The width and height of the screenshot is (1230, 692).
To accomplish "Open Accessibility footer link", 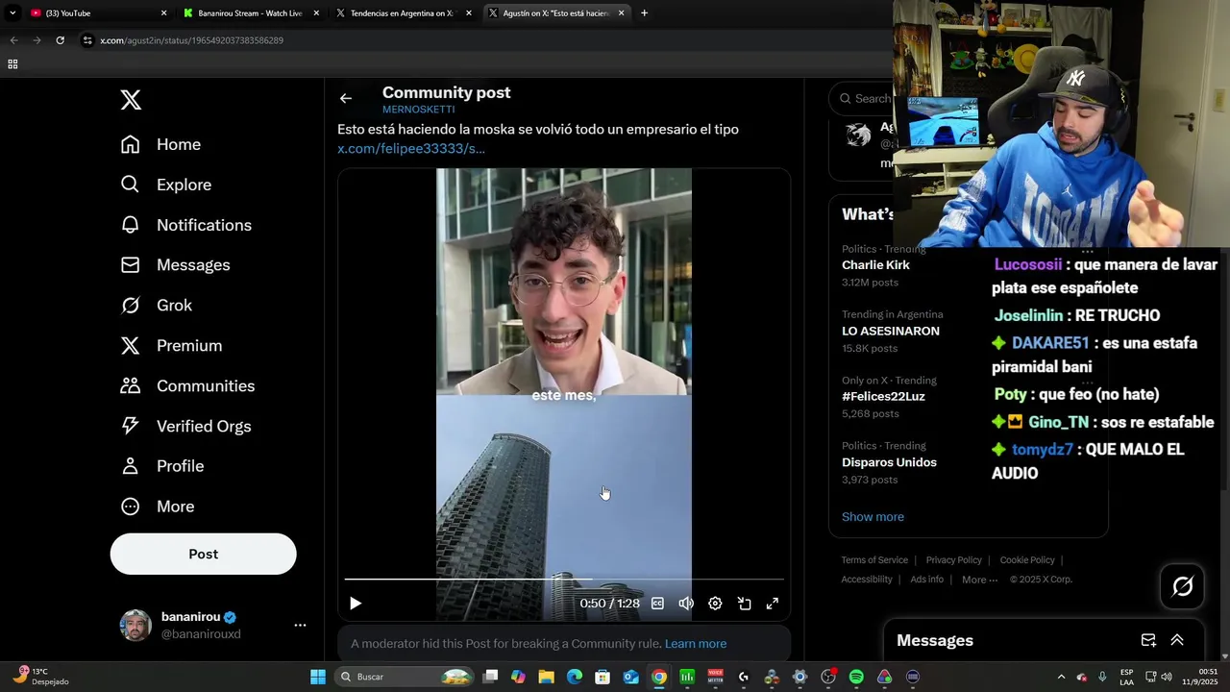I will click(x=867, y=580).
